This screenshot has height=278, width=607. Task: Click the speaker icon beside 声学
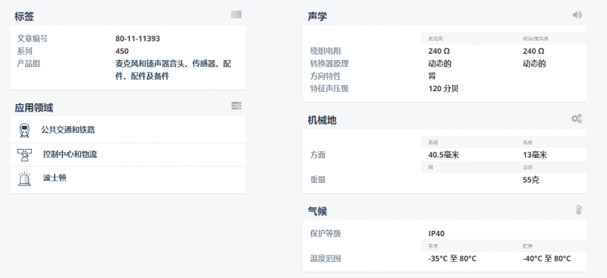click(x=577, y=14)
